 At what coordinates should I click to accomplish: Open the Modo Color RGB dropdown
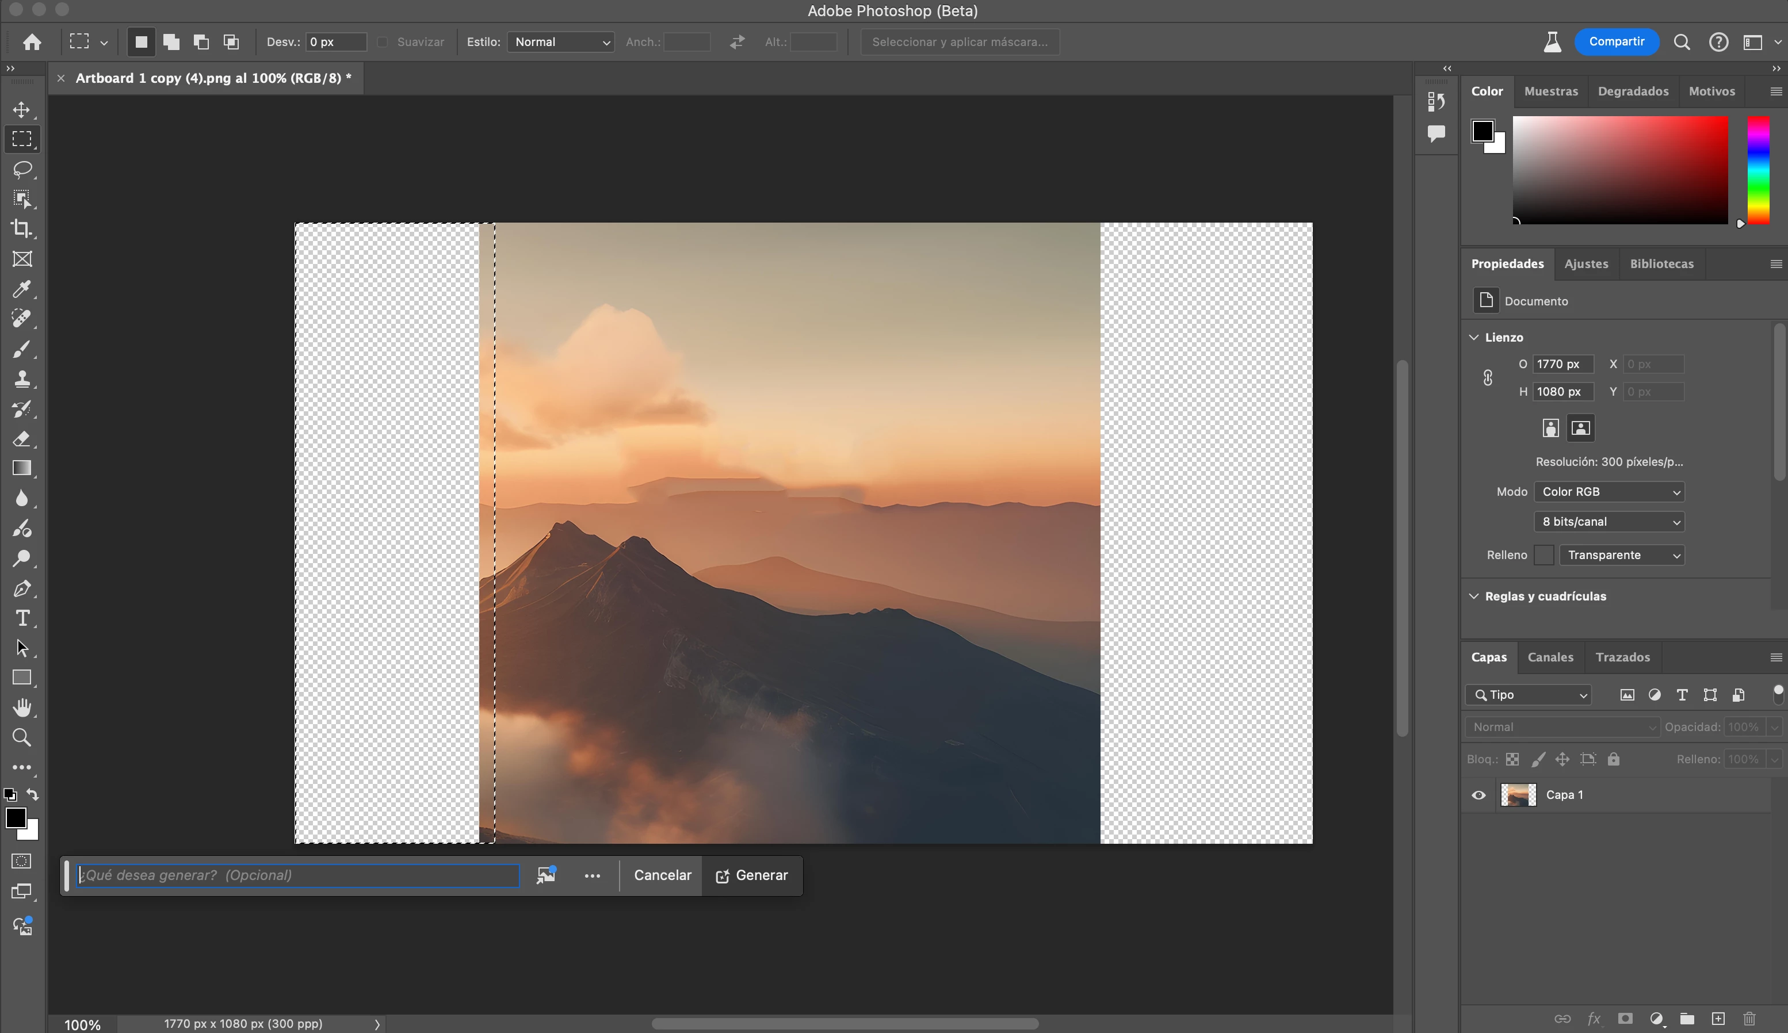point(1609,492)
